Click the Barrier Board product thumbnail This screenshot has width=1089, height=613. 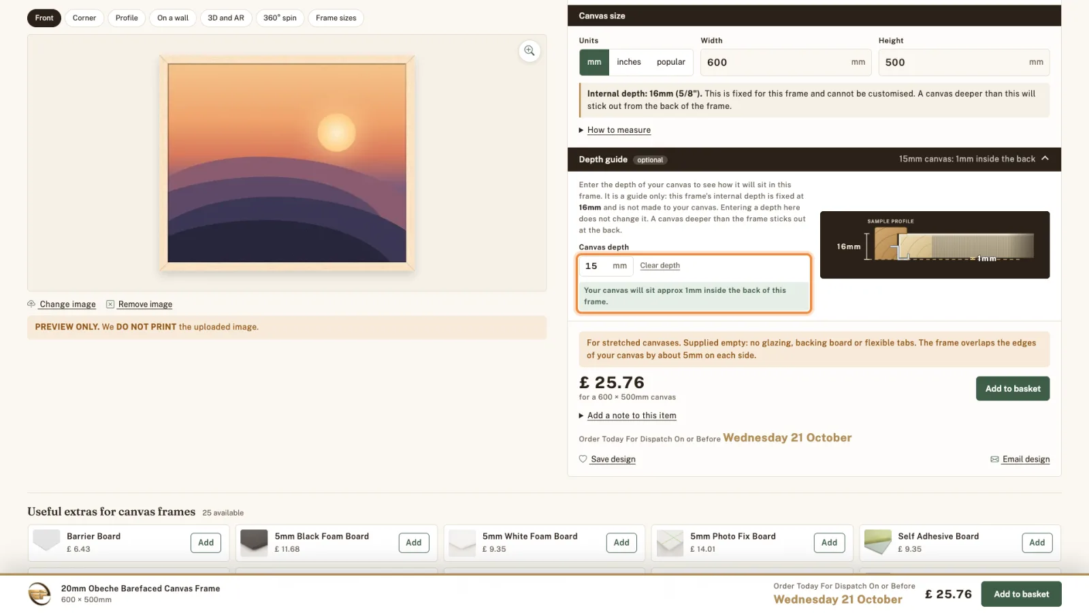46,542
